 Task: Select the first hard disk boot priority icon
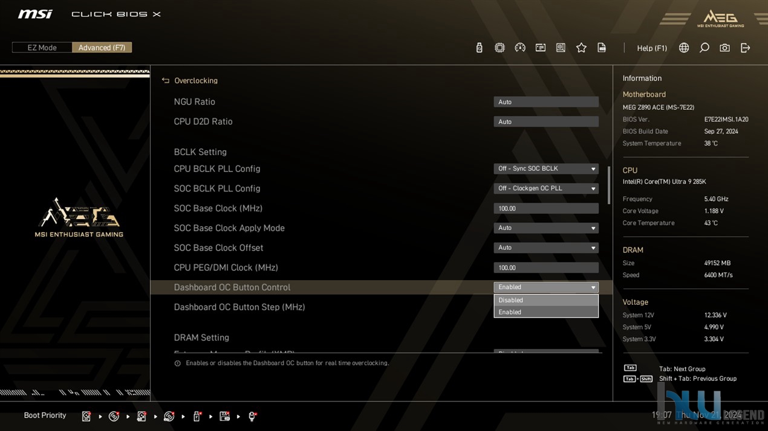pos(86,416)
